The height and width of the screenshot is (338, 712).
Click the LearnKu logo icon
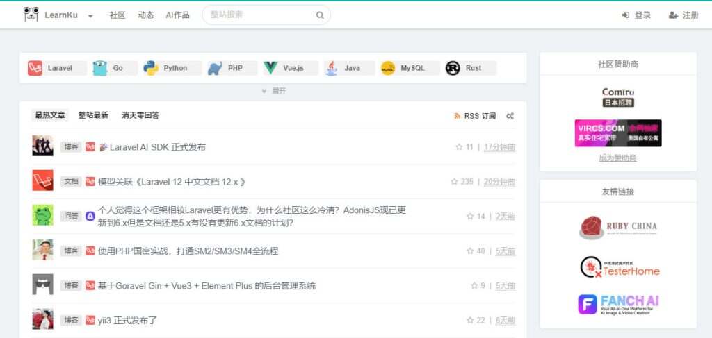[31, 15]
